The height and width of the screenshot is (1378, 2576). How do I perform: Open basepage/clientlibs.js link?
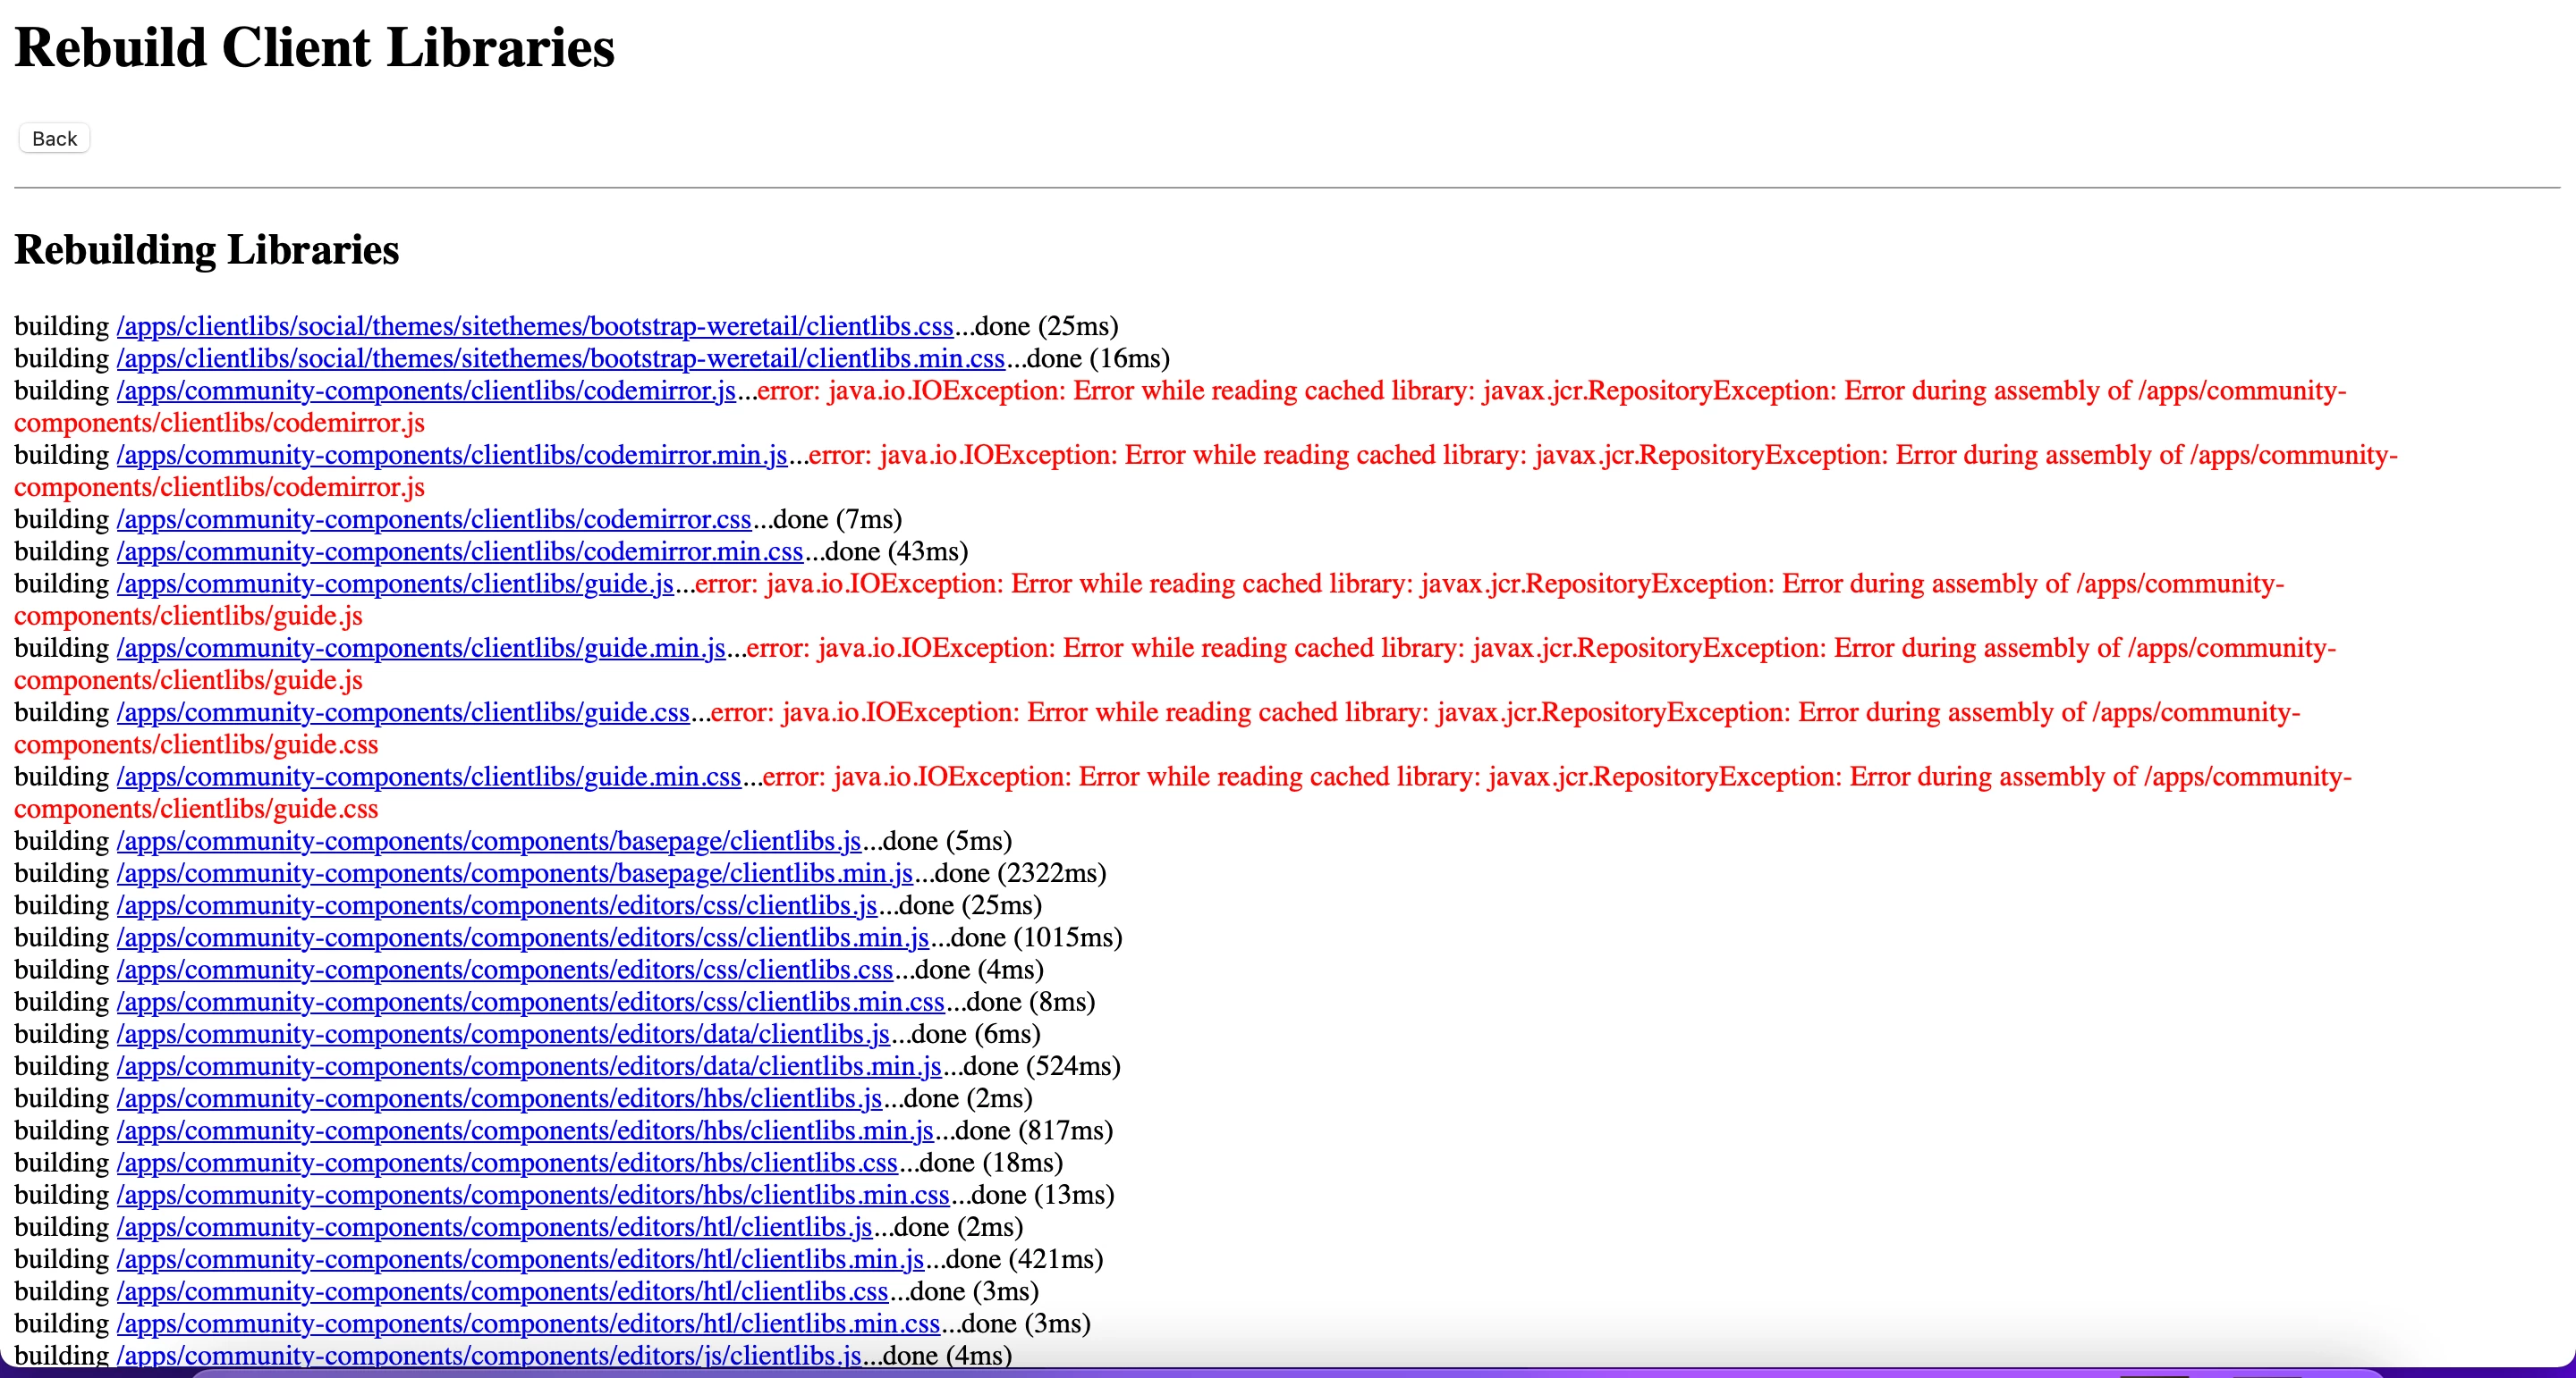click(x=488, y=842)
